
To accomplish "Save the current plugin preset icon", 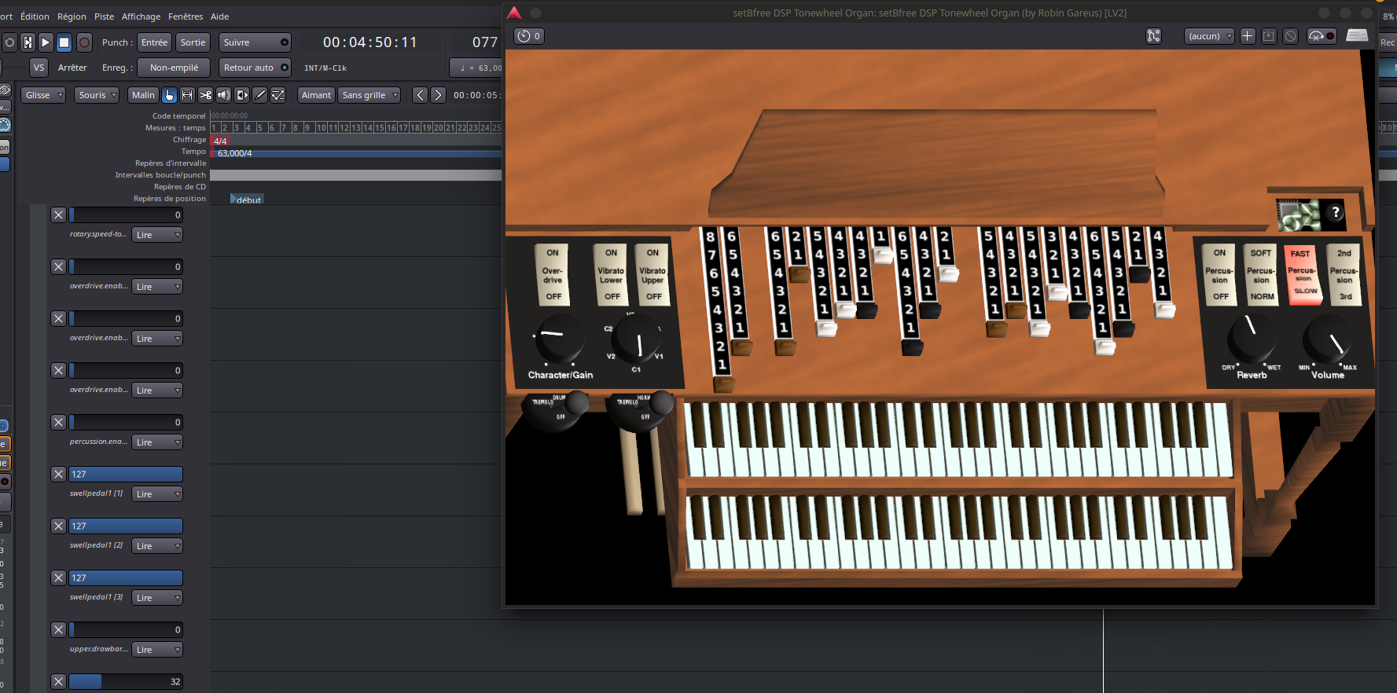I will click(x=1268, y=36).
